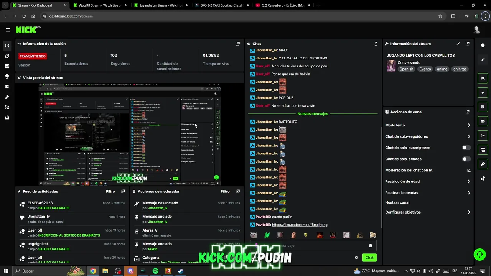Open the download tray icon in left sidebar
The image size is (491, 276).
click(x=7, y=118)
